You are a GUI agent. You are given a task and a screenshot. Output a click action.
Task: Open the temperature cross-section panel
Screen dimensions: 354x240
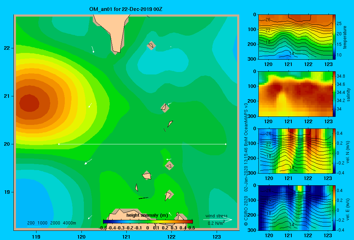point(296,37)
